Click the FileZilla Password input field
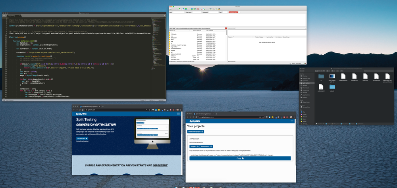The image size is (397, 188). [x=214, y=12]
